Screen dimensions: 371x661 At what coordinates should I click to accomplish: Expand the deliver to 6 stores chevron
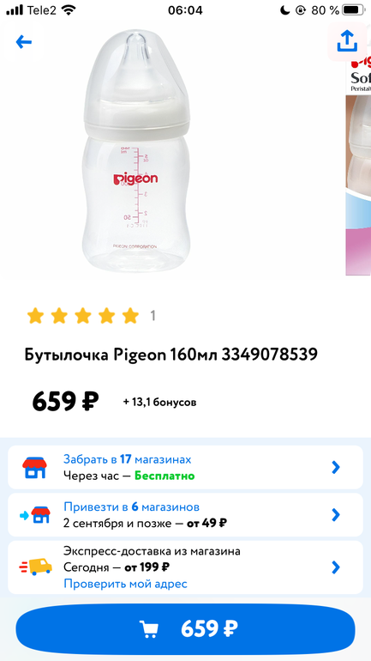click(335, 515)
